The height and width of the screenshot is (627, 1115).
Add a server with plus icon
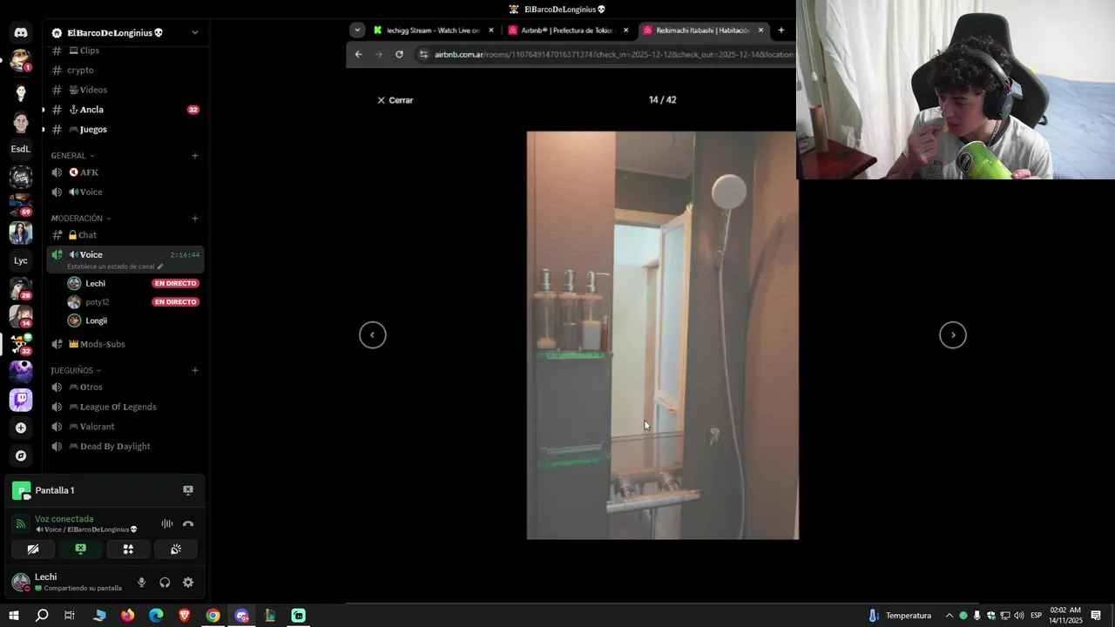(21, 428)
